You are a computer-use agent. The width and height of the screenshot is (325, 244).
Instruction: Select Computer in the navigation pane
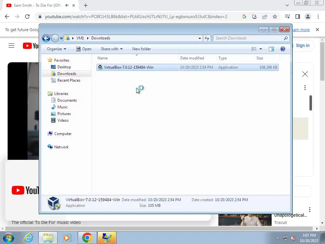point(63,134)
